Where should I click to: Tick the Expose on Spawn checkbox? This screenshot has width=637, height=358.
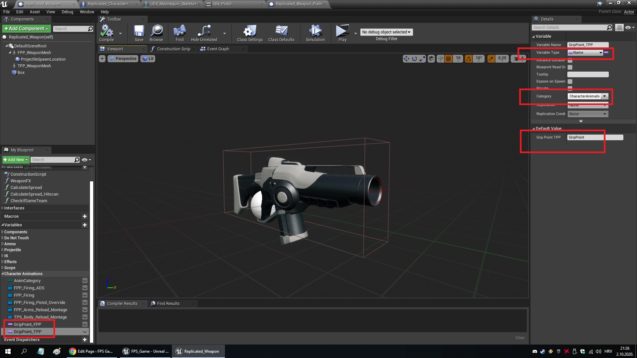click(x=570, y=82)
